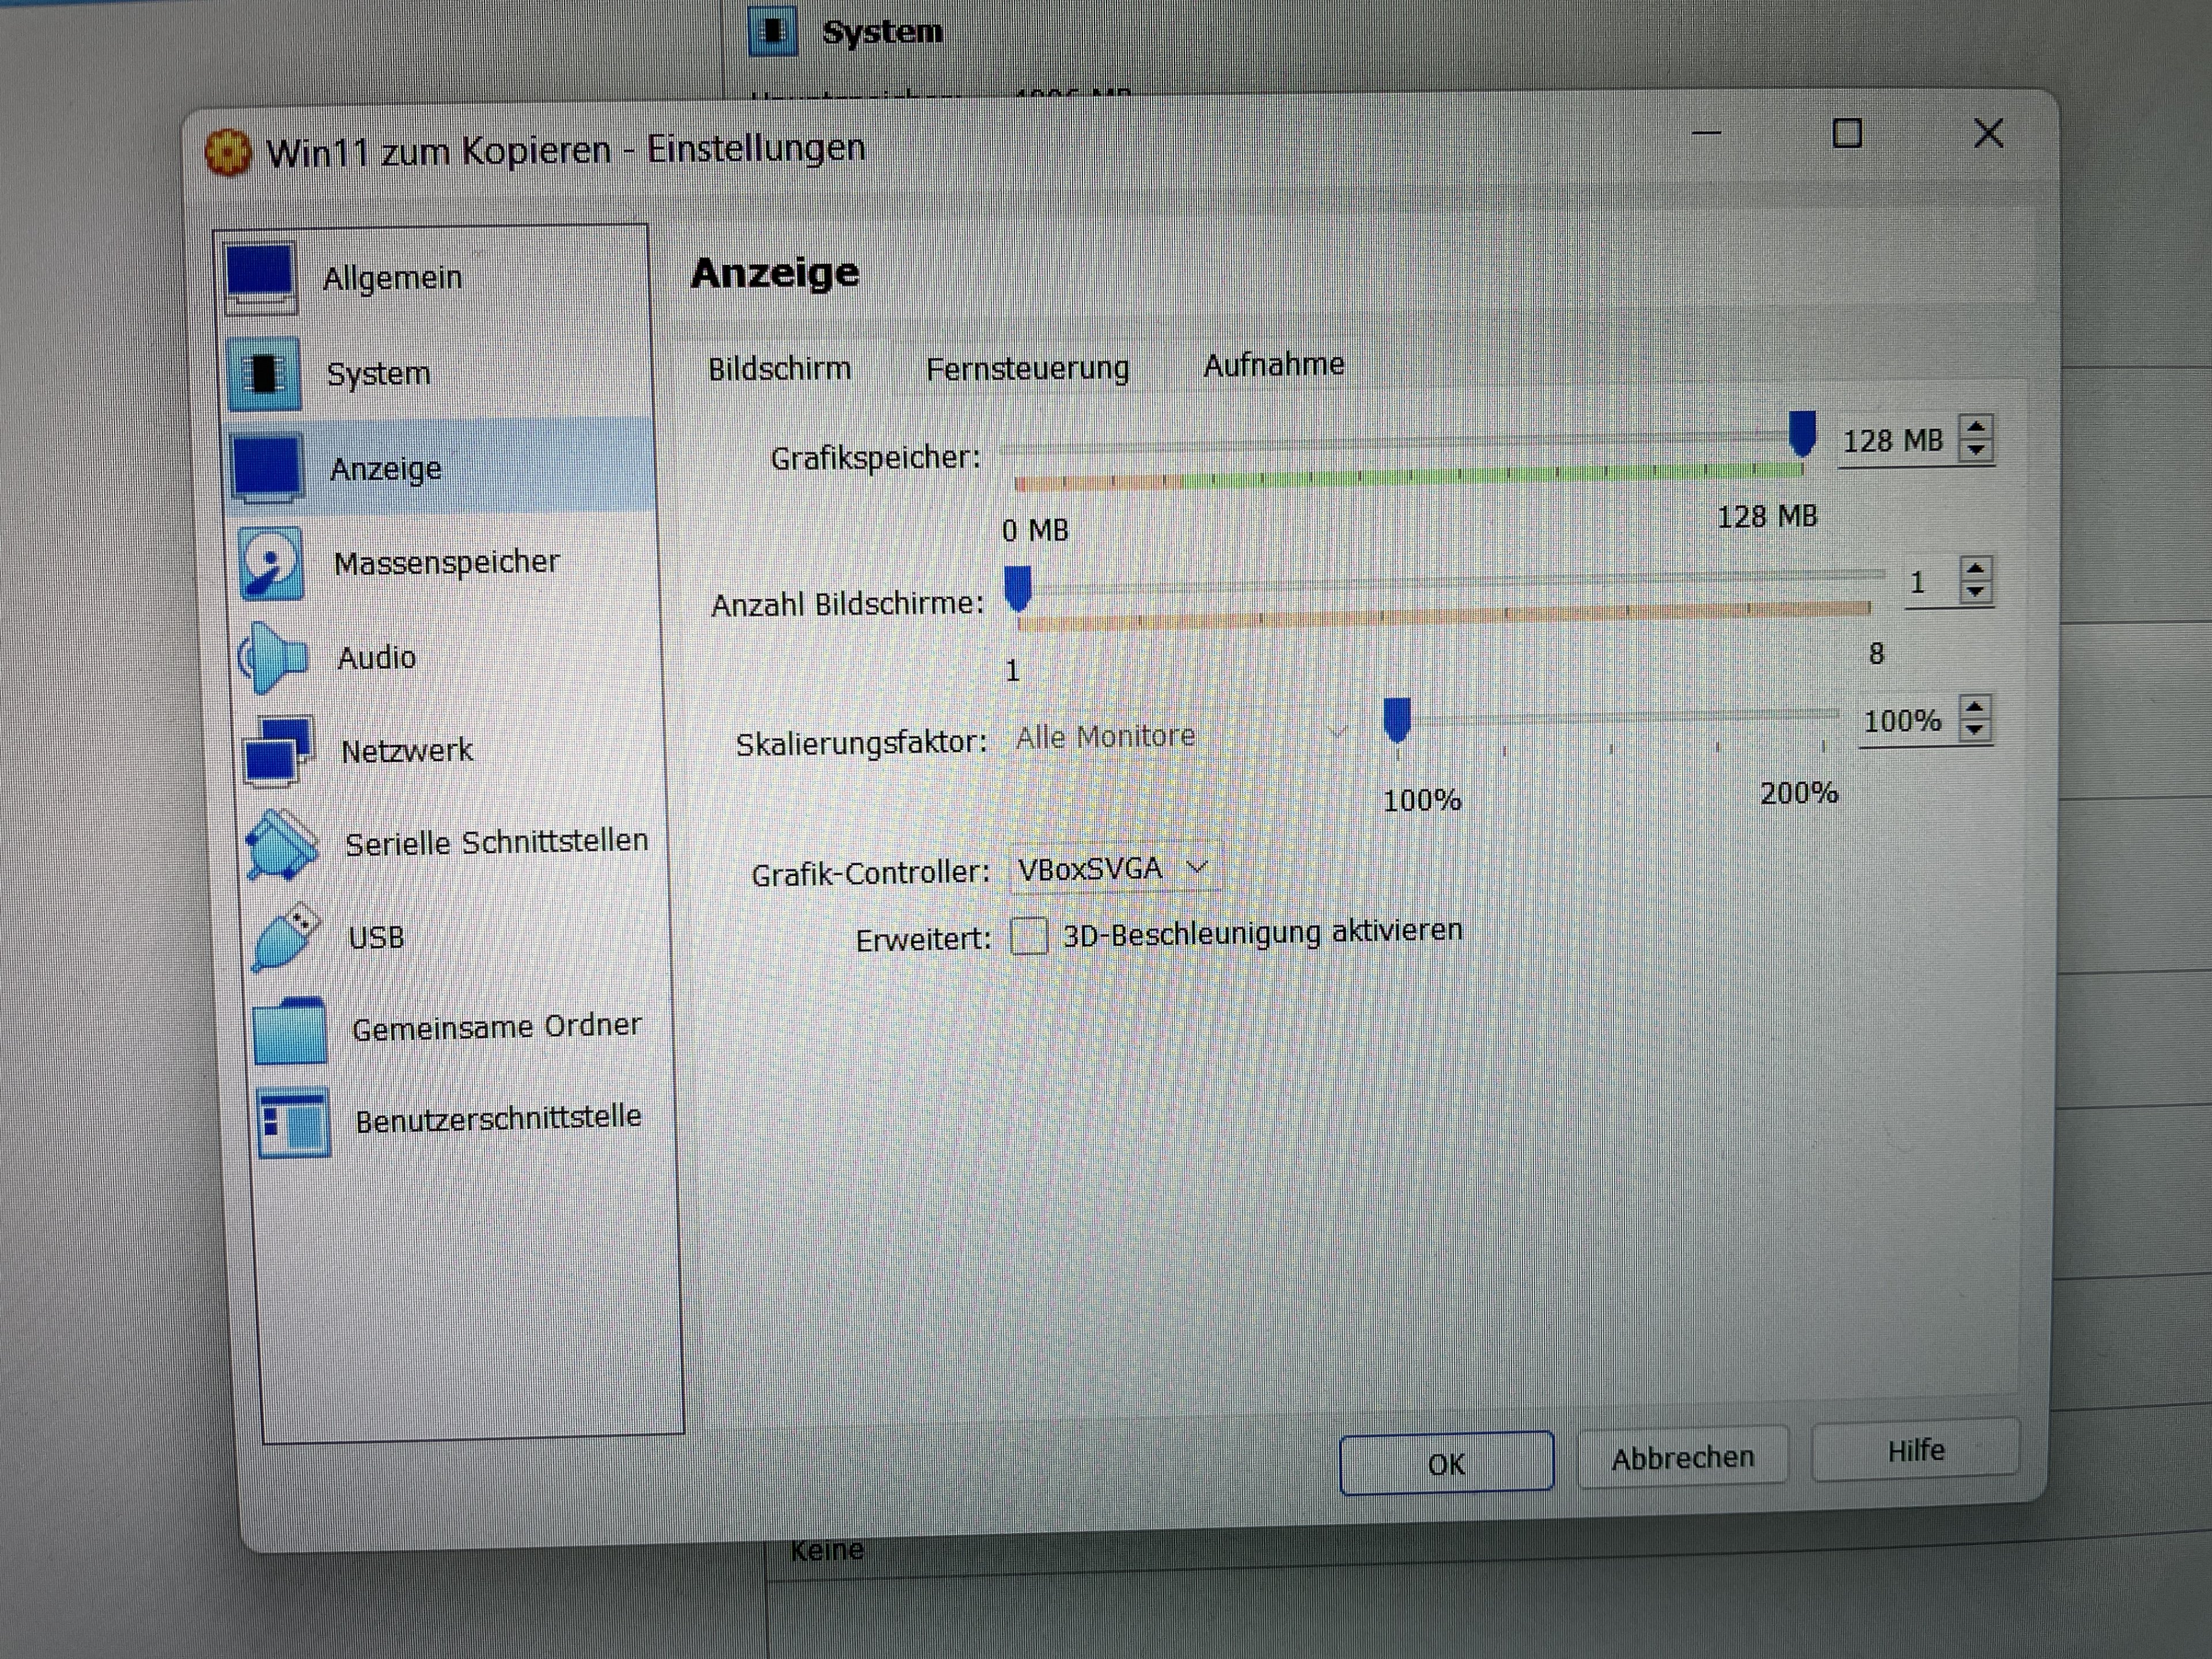The image size is (2212, 1659).
Task: Open Audio settings via speaker icon
Action: click(x=273, y=658)
